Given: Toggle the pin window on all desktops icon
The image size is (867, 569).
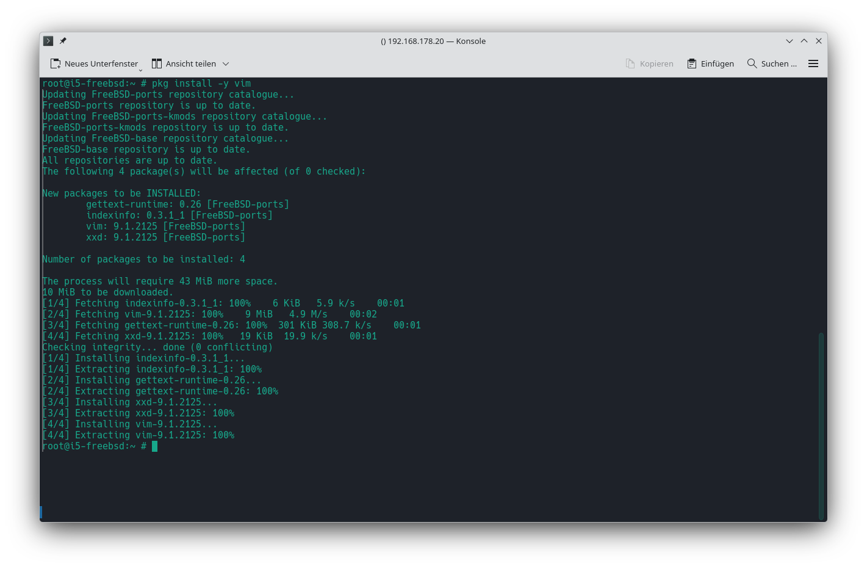Looking at the screenshot, I should [63, 41].
